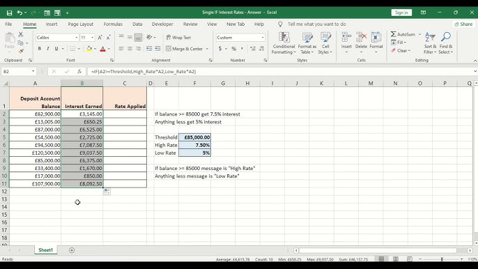This screenshot has width=478, height=269.
Task: Click the Save icon in title bar
Action: (x=10, y=13)
